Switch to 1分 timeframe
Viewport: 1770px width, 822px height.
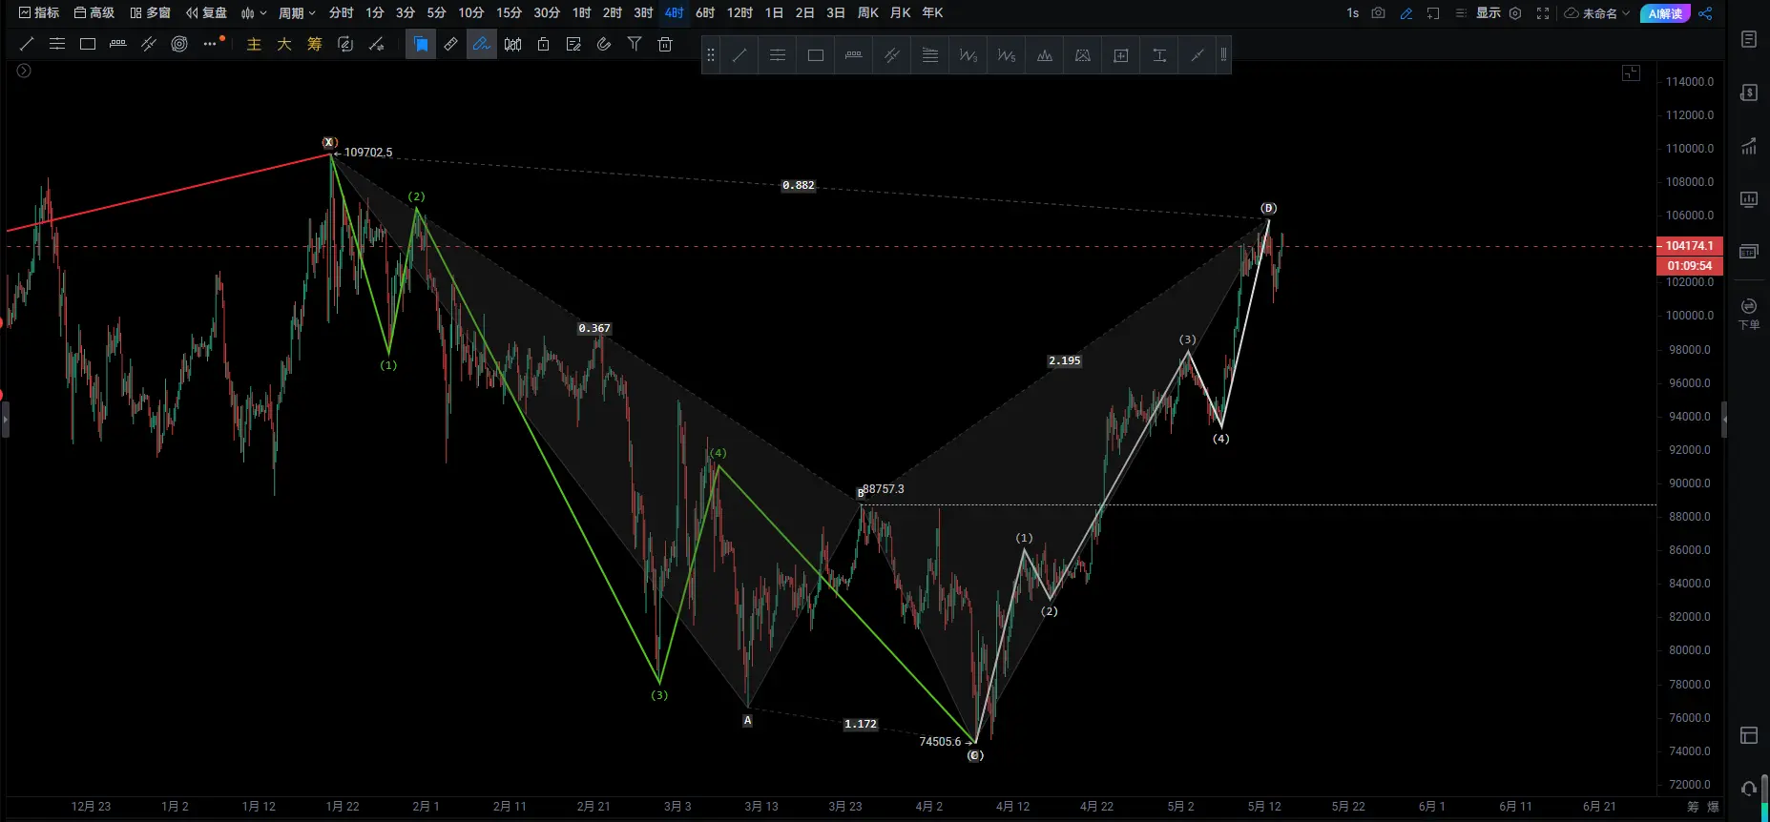(x=375, y=12)
